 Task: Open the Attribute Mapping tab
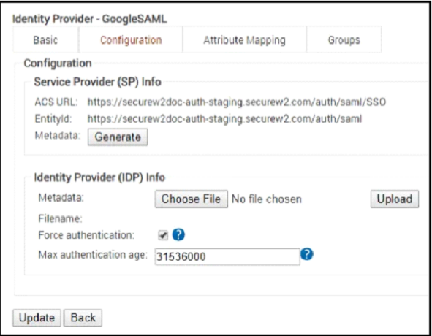pos(244,40)
